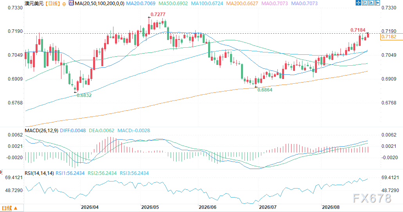Image resolution: width=403 pixels, height=212 pixels.
Task: Click the 澳元美元 symbol name
Action: click(x=34, y=4)
